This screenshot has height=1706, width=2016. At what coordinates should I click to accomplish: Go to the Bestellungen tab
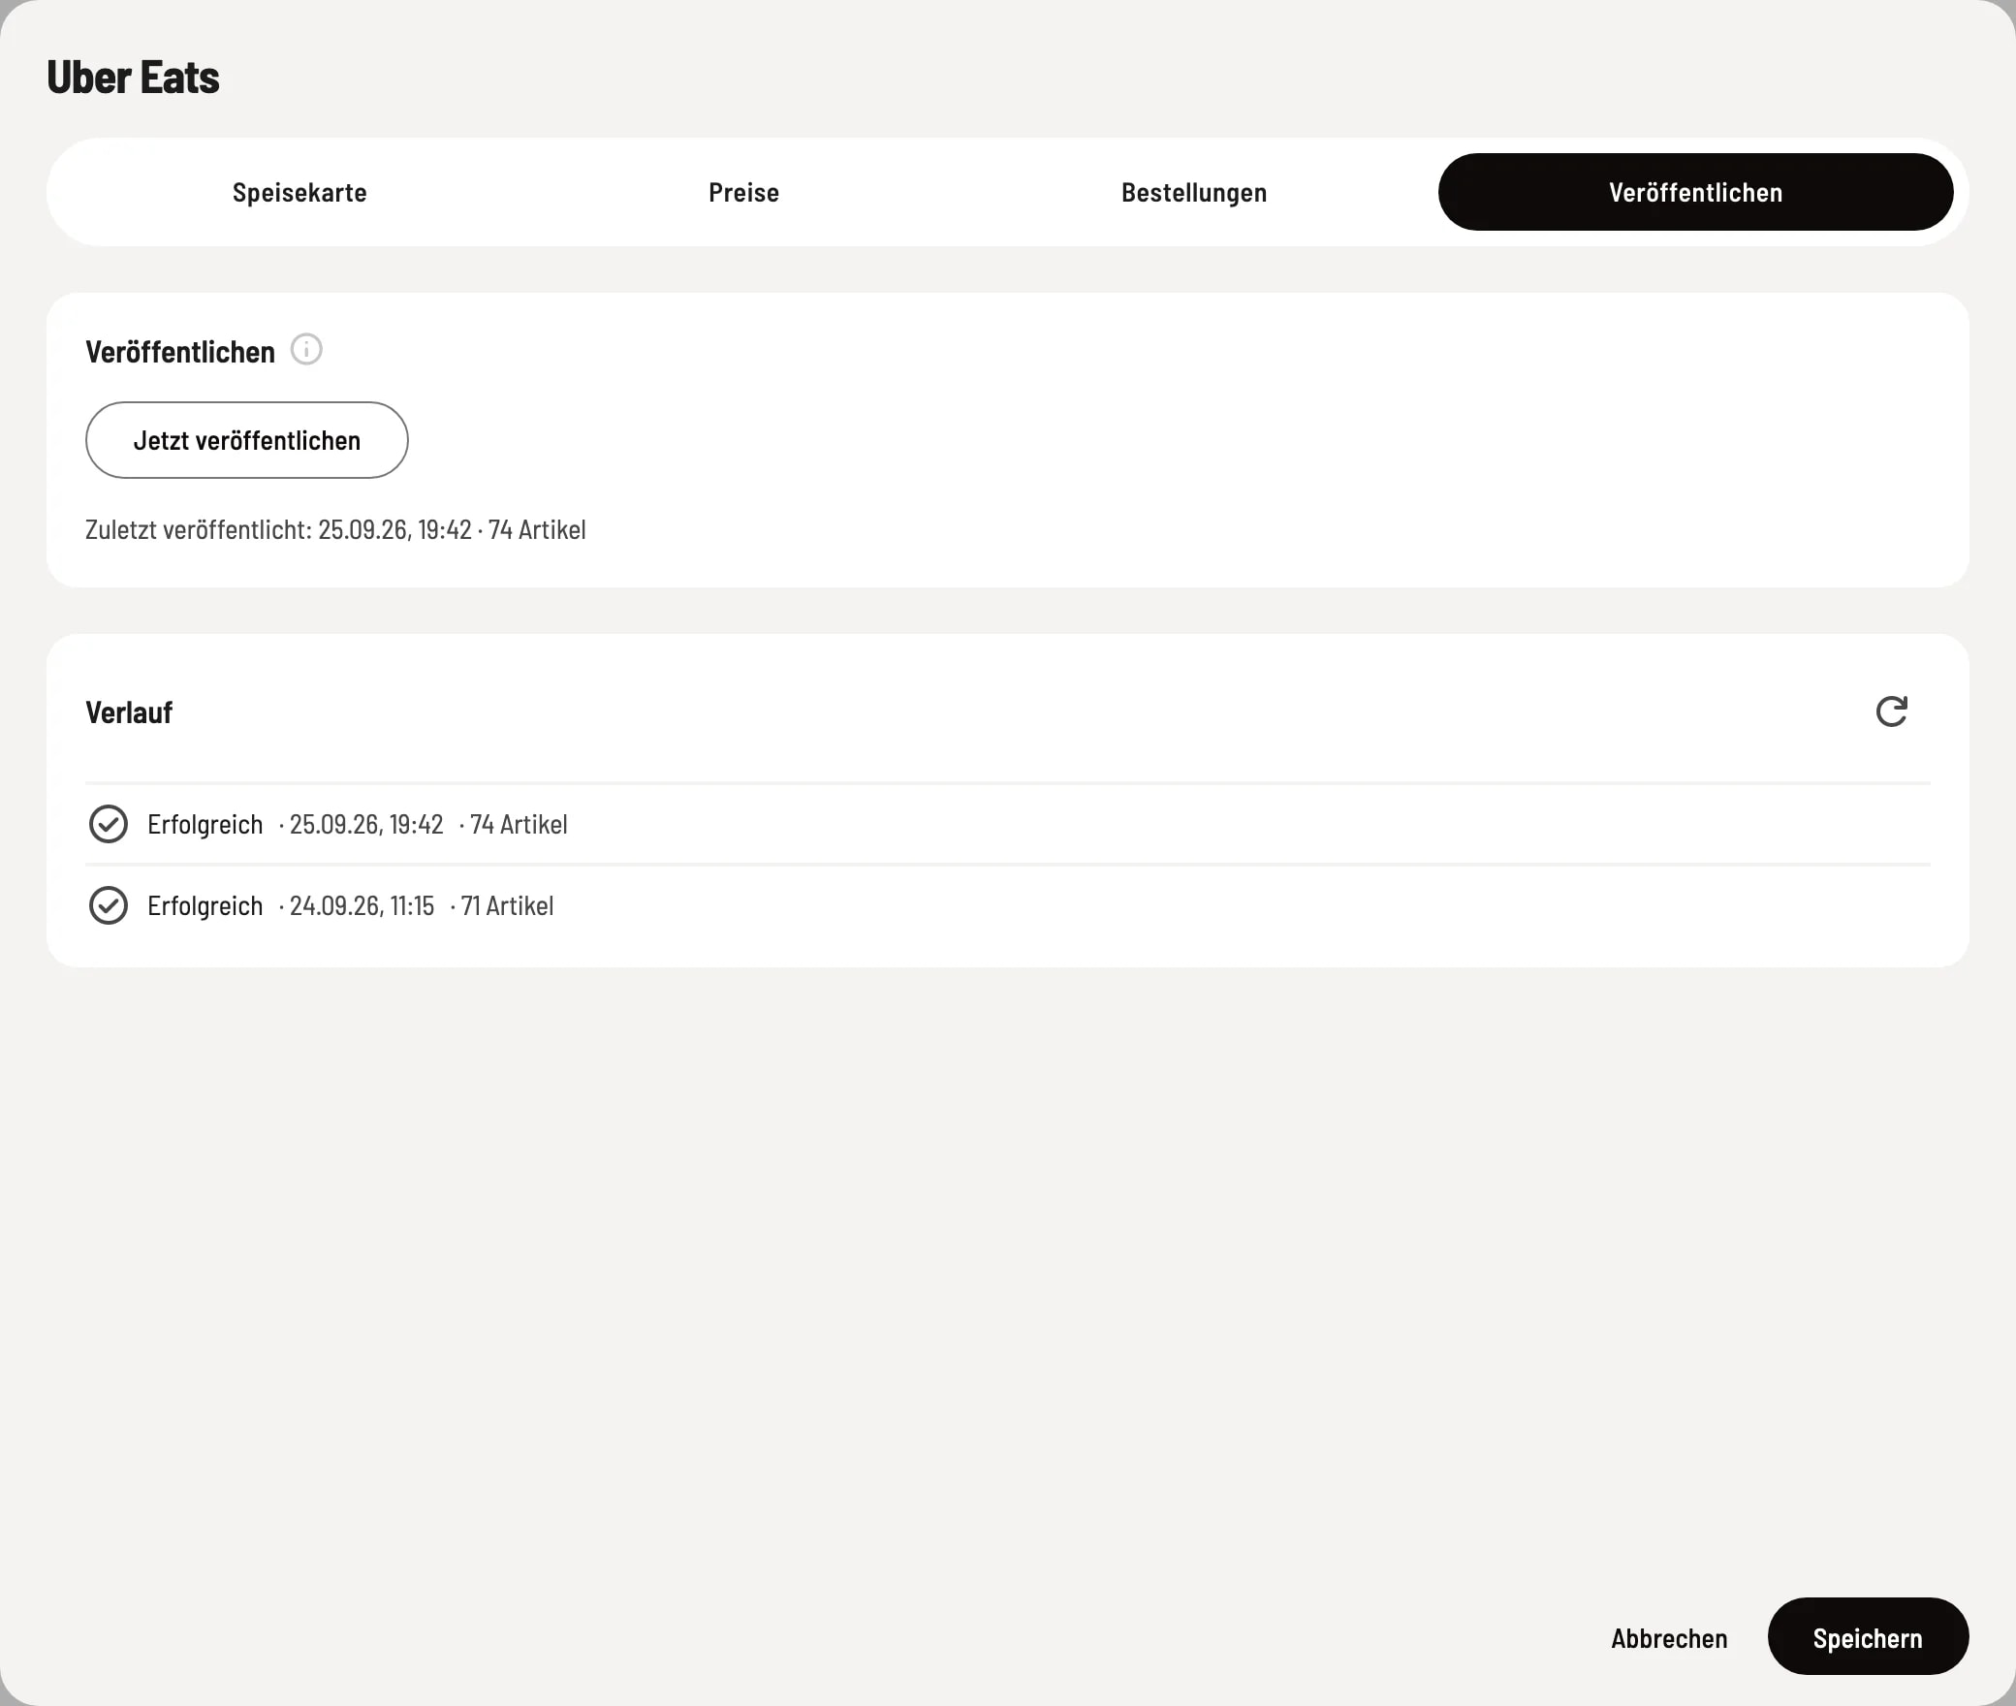1194,192
